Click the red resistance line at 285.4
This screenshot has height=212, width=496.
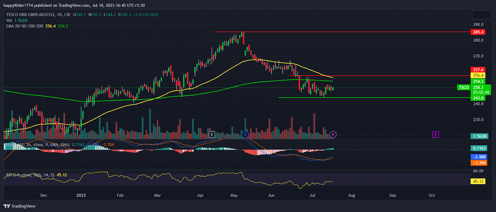pyautogui.click(x=343, y=32)
